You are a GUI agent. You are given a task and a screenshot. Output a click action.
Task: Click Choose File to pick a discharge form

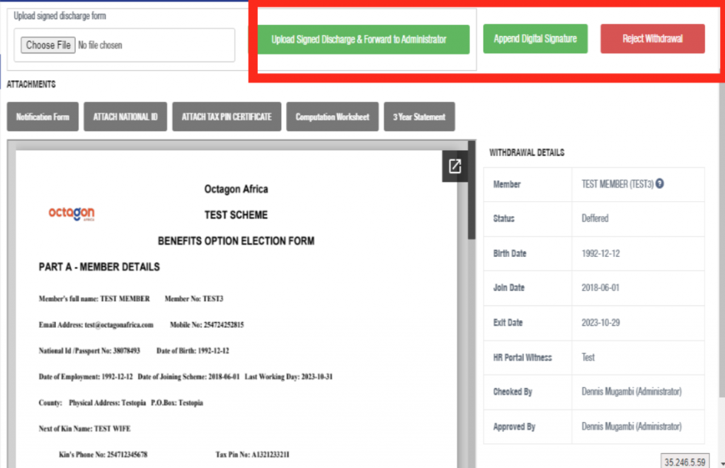click(x=47, y=45)
